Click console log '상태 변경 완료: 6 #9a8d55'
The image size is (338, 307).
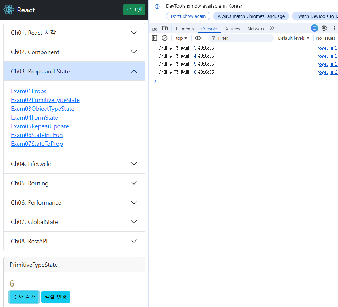(186, 72)
